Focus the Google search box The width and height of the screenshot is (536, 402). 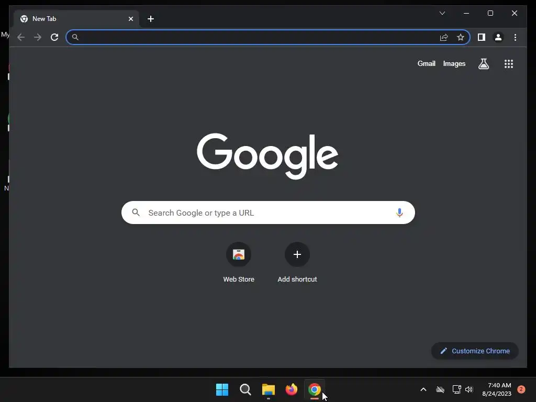[268, 213]
